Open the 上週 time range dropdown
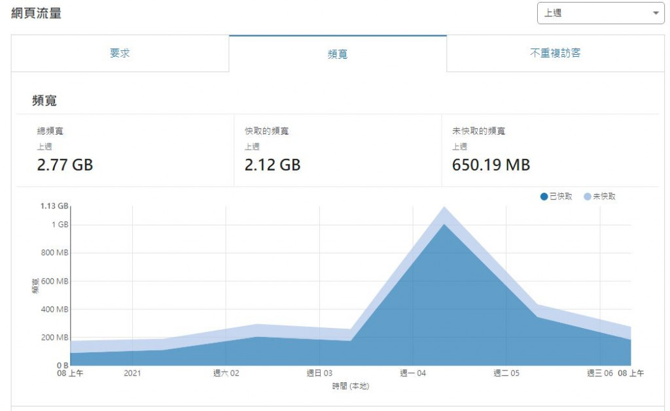Screen dimensions: 670x411 (601, 13)
